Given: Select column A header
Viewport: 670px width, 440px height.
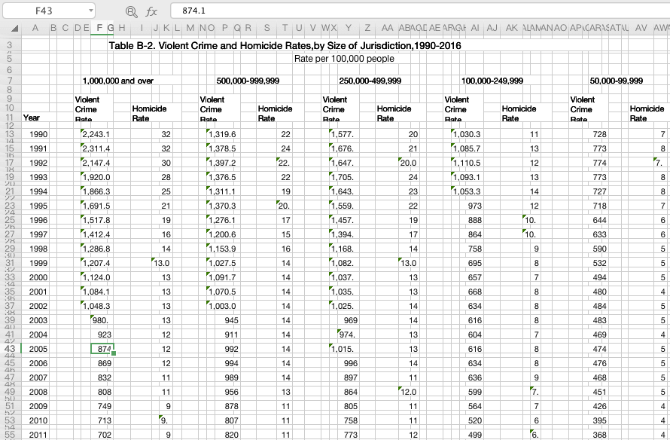Looking at the screenshot, I should 35,28.
